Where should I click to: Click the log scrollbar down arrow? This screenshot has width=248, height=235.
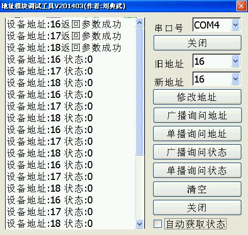(140, 224)
